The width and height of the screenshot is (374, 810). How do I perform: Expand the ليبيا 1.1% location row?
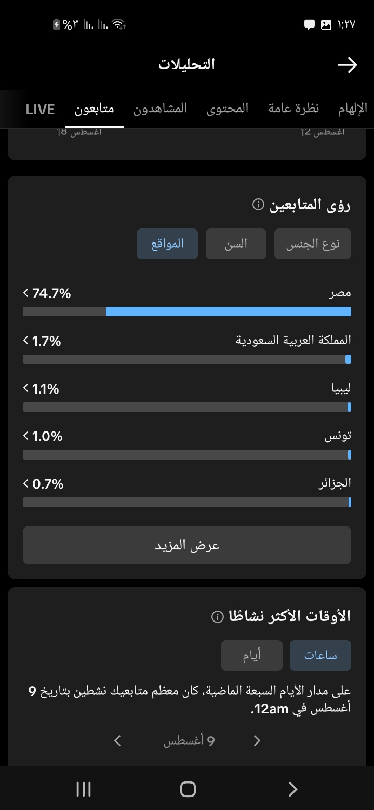coord(187,397)
